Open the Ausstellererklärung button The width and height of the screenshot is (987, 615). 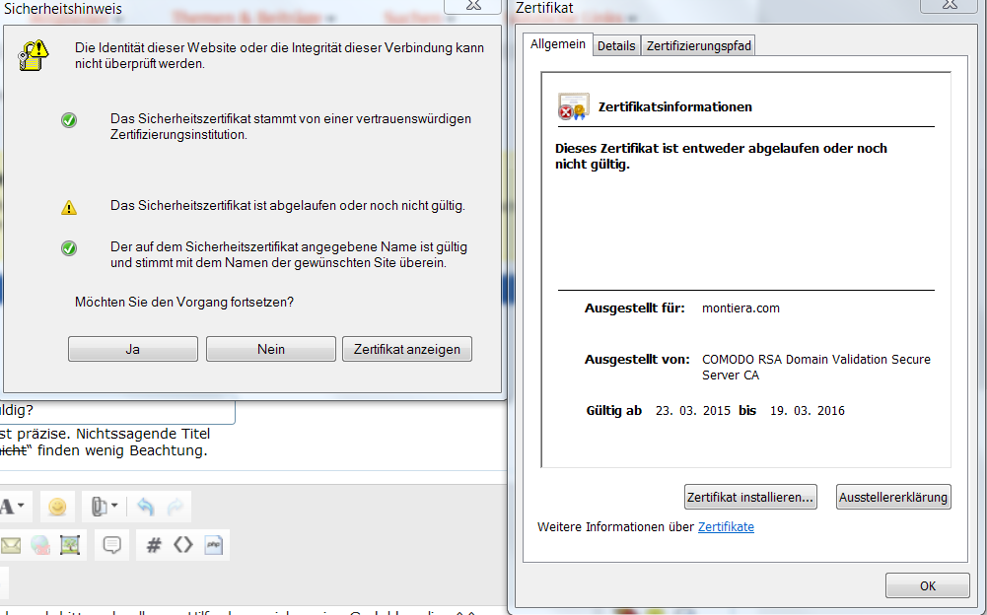pos(893,497)
